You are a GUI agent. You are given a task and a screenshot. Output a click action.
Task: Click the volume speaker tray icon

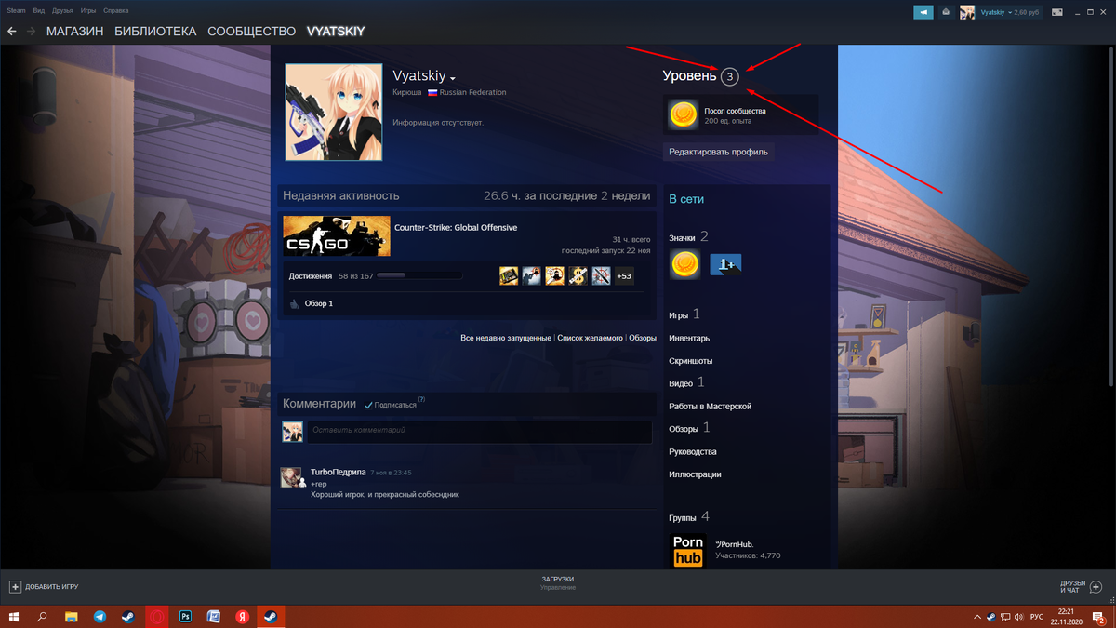point(1021,617)
